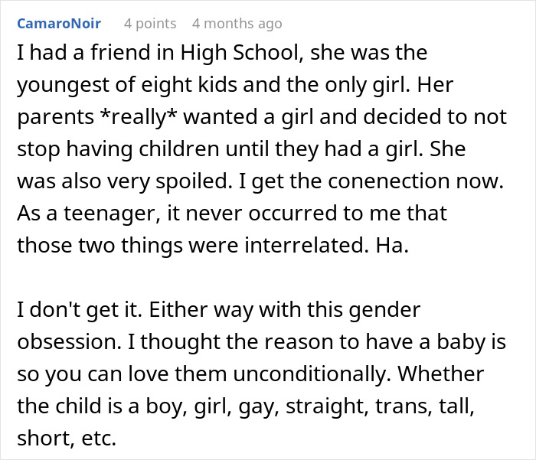Click the "4 points" score text
This screenshot has height=460, width=536.
point(150,24)
